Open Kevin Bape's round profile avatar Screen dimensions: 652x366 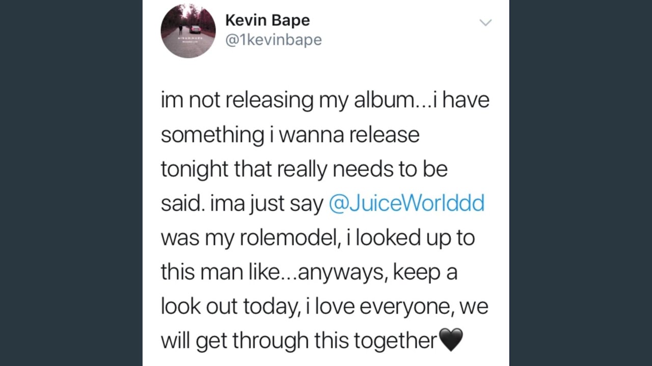point(188,30)
